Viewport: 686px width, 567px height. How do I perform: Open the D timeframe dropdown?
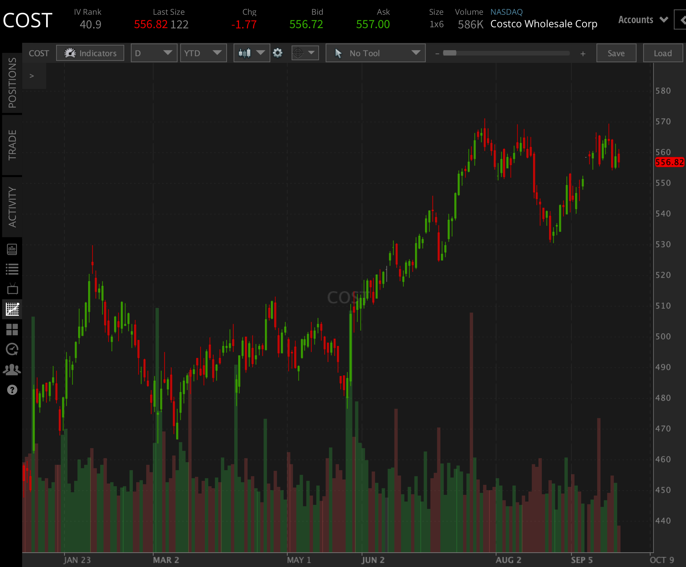coord(154,53)
